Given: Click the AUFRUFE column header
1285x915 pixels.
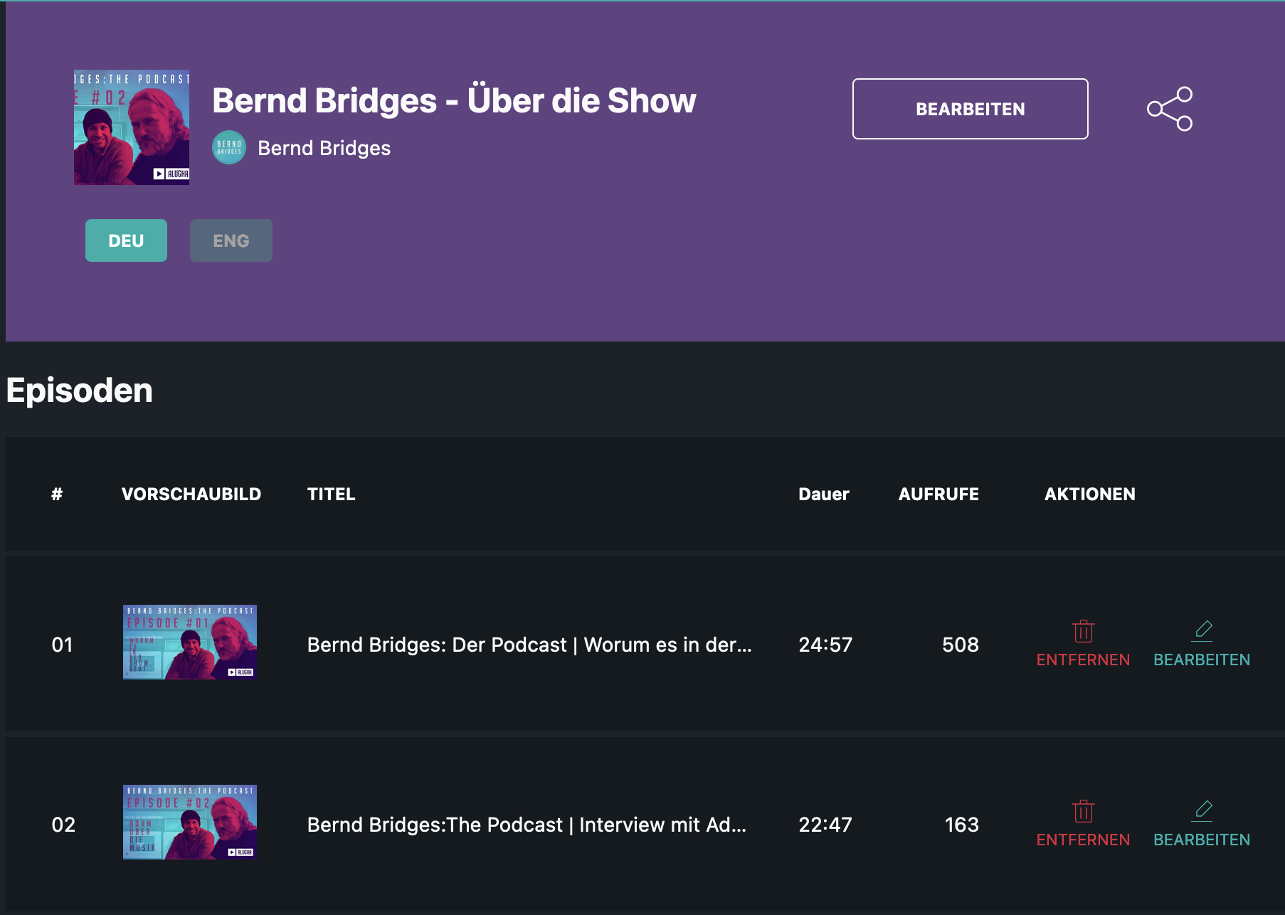Looking at the screenshot, I should 938,494.
